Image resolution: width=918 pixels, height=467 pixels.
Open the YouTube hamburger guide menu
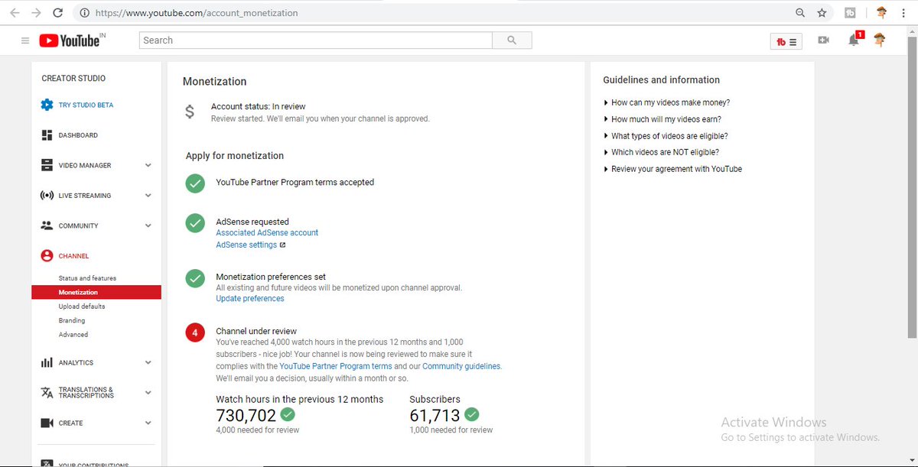pos(25,41)
